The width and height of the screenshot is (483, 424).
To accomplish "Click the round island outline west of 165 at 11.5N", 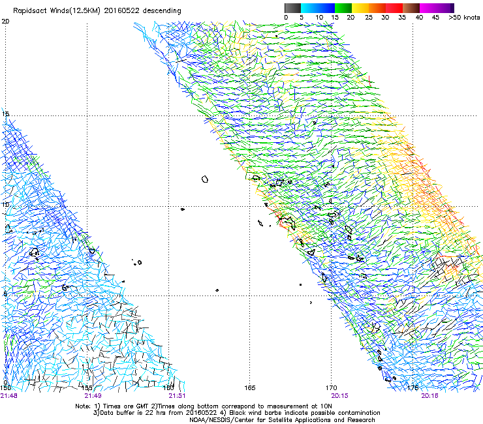I will [x=205, y=179].
